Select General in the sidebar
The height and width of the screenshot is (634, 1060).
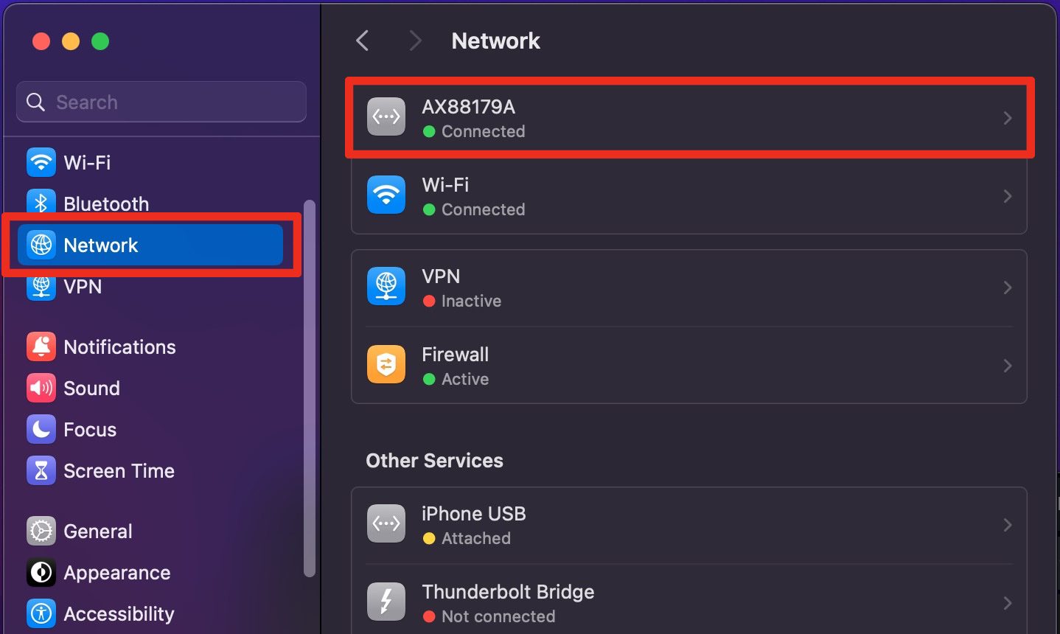point(97,531)
